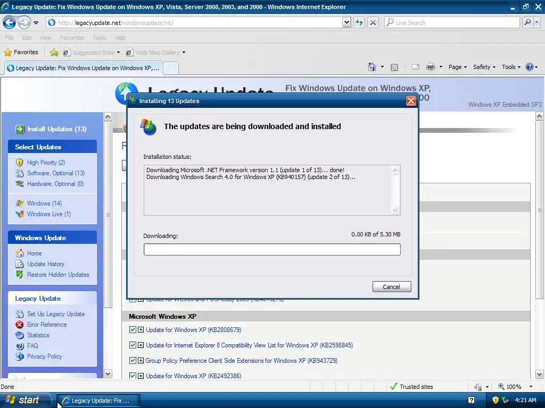
Task: Click the Read Mail icon
Action: 415,67
